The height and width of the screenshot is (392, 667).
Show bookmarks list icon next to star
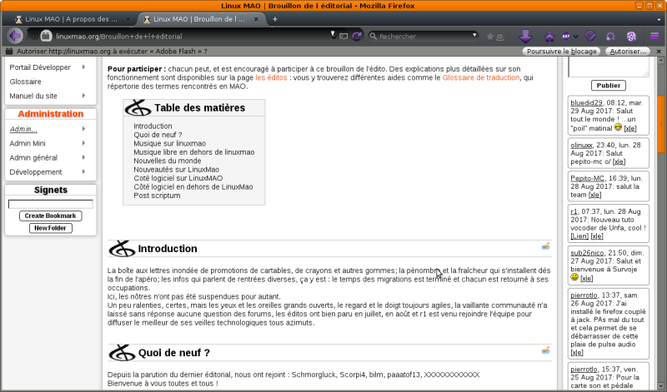(x=500, y=37)
